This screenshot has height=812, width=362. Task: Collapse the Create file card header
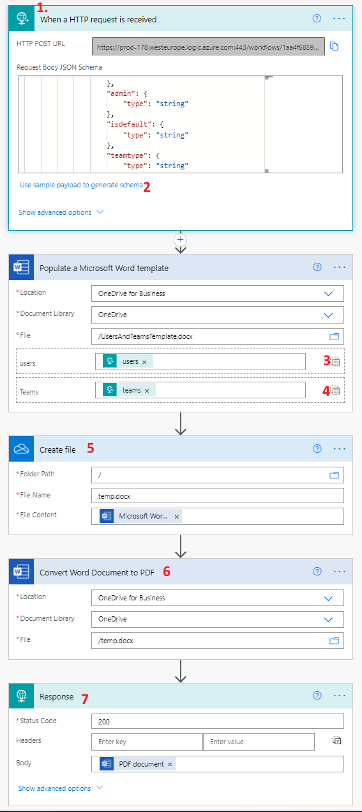[181, 449]
